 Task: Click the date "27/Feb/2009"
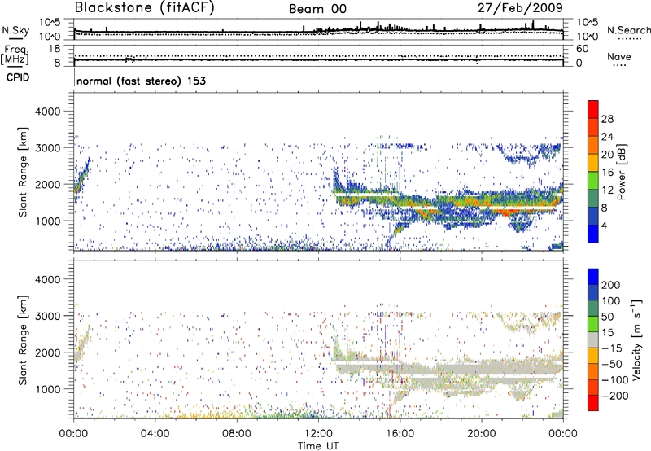[520, 7]
